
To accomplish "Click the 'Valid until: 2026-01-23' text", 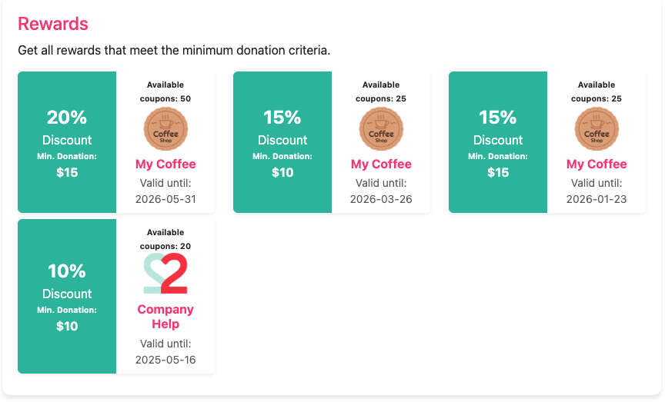I will (596, 191).
